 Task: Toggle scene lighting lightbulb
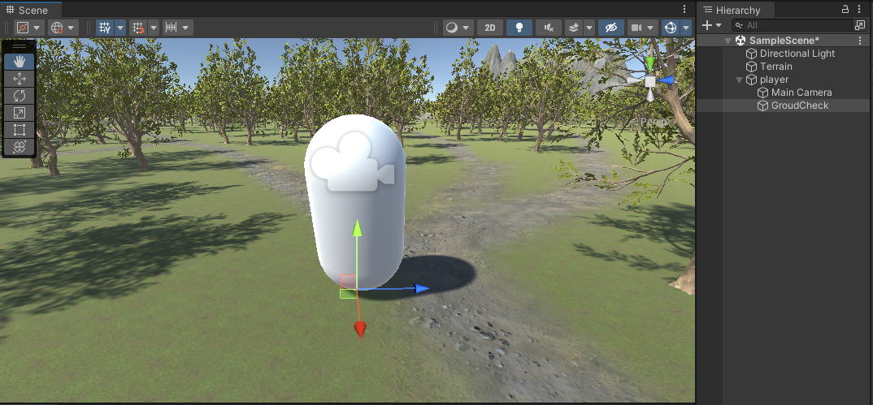pos(519,28)
